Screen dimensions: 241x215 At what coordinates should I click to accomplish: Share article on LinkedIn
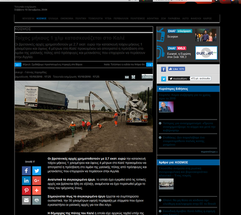26,181
